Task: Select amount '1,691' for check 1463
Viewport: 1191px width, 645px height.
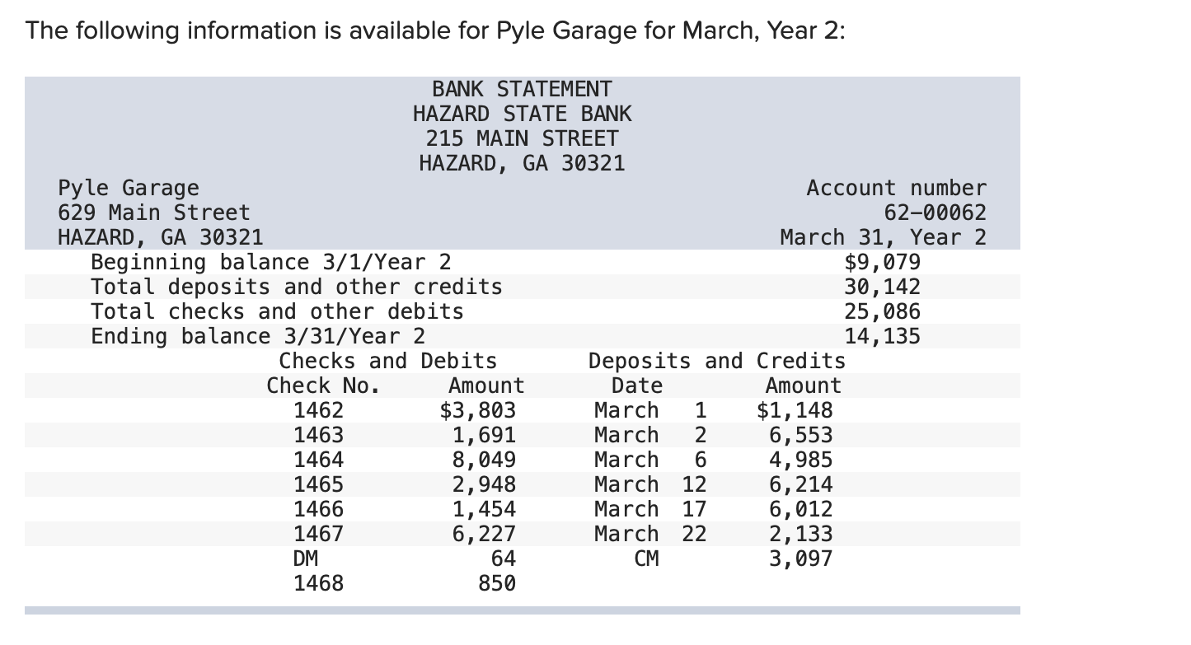Action: coord(484,435)
